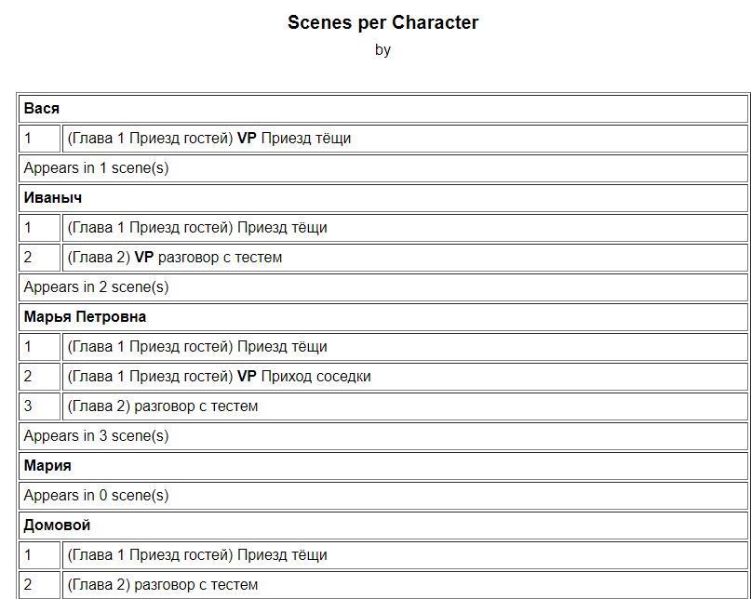Click the "by" author line under title
This screenshot has width=751, height=599.
point(382,50)
